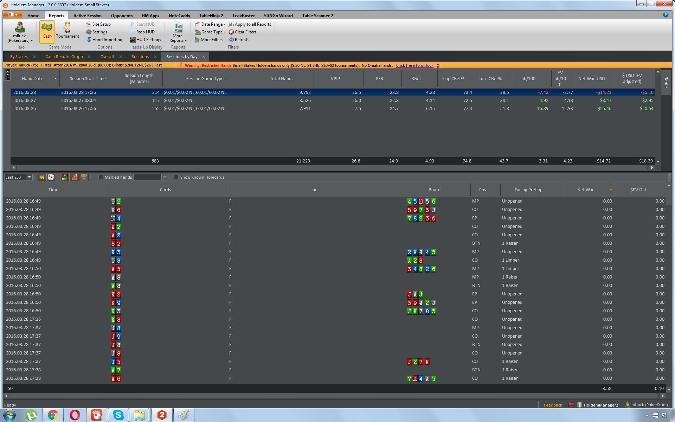Open Skype from the taskbar
675x422 pixels.
click(x=118, y=415)
